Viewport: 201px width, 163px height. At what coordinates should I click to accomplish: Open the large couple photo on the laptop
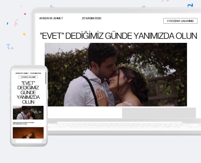[x=116, y=75]
